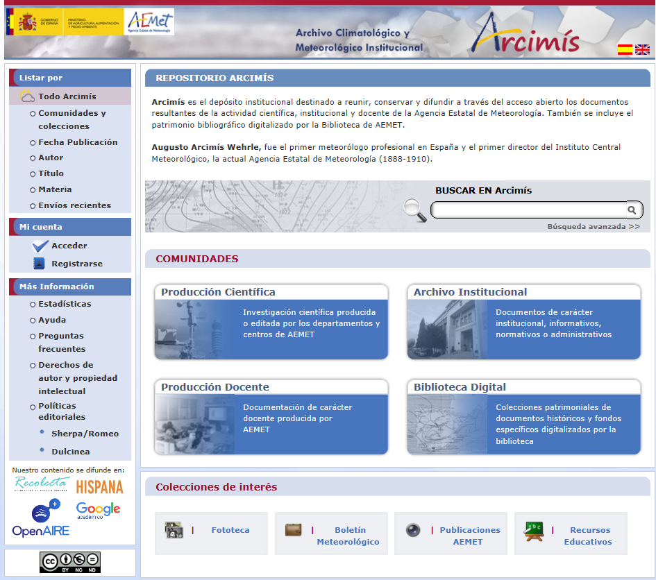Switch language with the Spanish flag

coord(625,50)
